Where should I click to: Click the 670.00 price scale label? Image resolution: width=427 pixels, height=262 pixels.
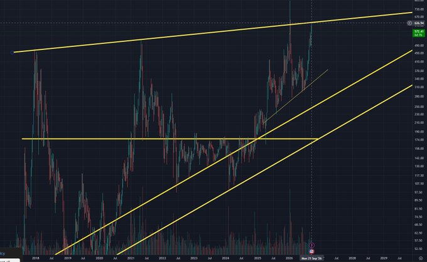pos(419,17)
